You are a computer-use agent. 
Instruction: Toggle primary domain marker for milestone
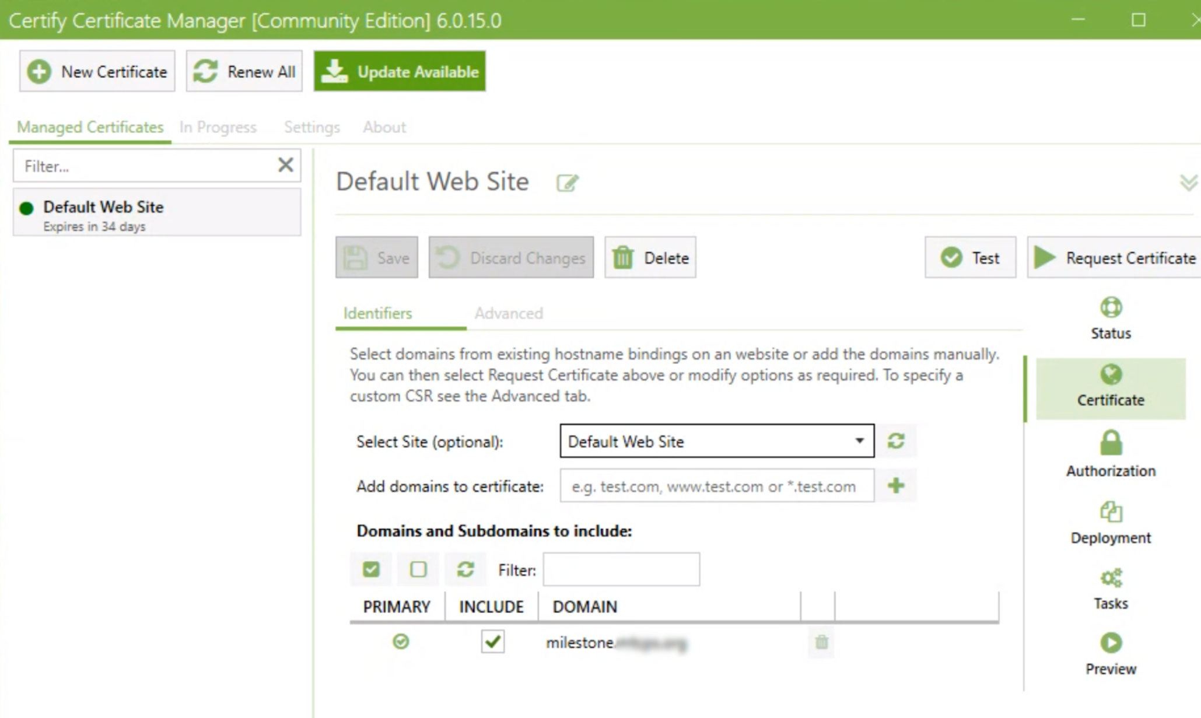401,642
